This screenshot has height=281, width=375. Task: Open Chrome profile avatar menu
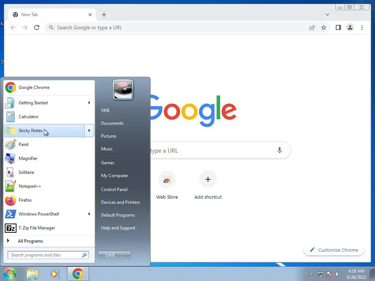350,27
